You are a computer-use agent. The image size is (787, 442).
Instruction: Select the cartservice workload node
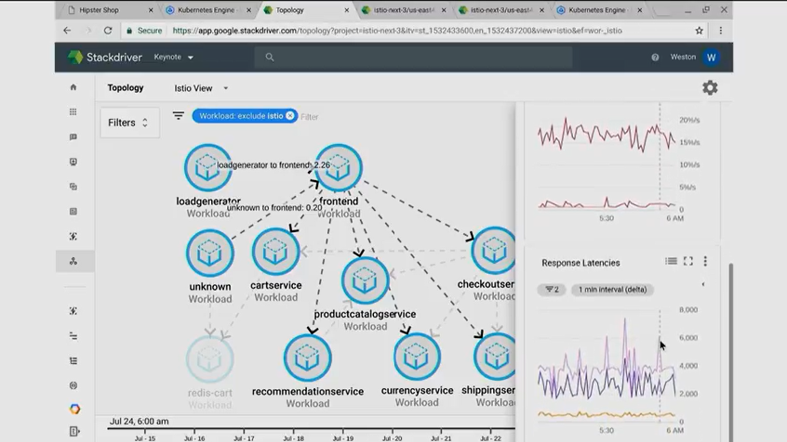click(x=275, y=252)
